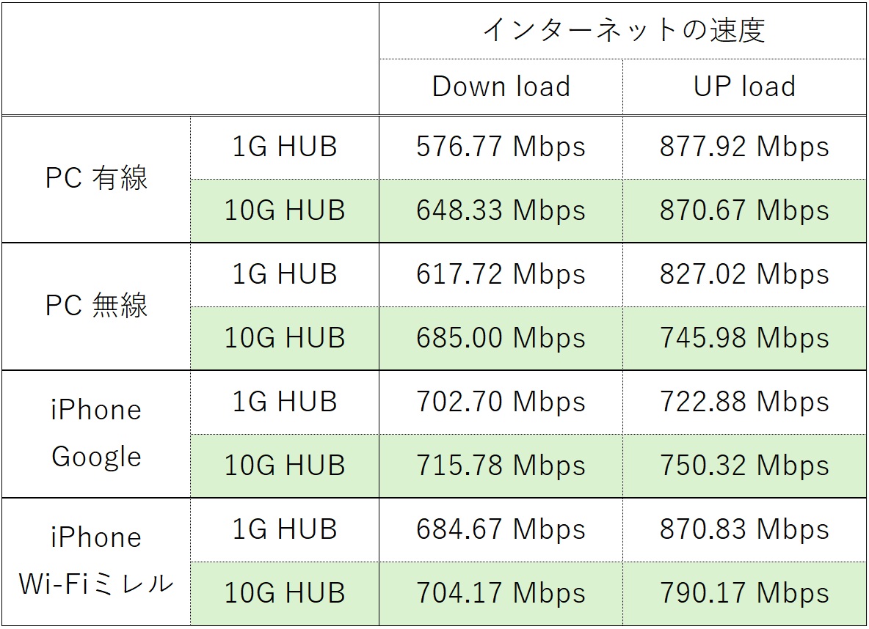The width and height of the screenshot is (869, 629).
Task: Click the PC 有線 row label
Action: [96, 179]
